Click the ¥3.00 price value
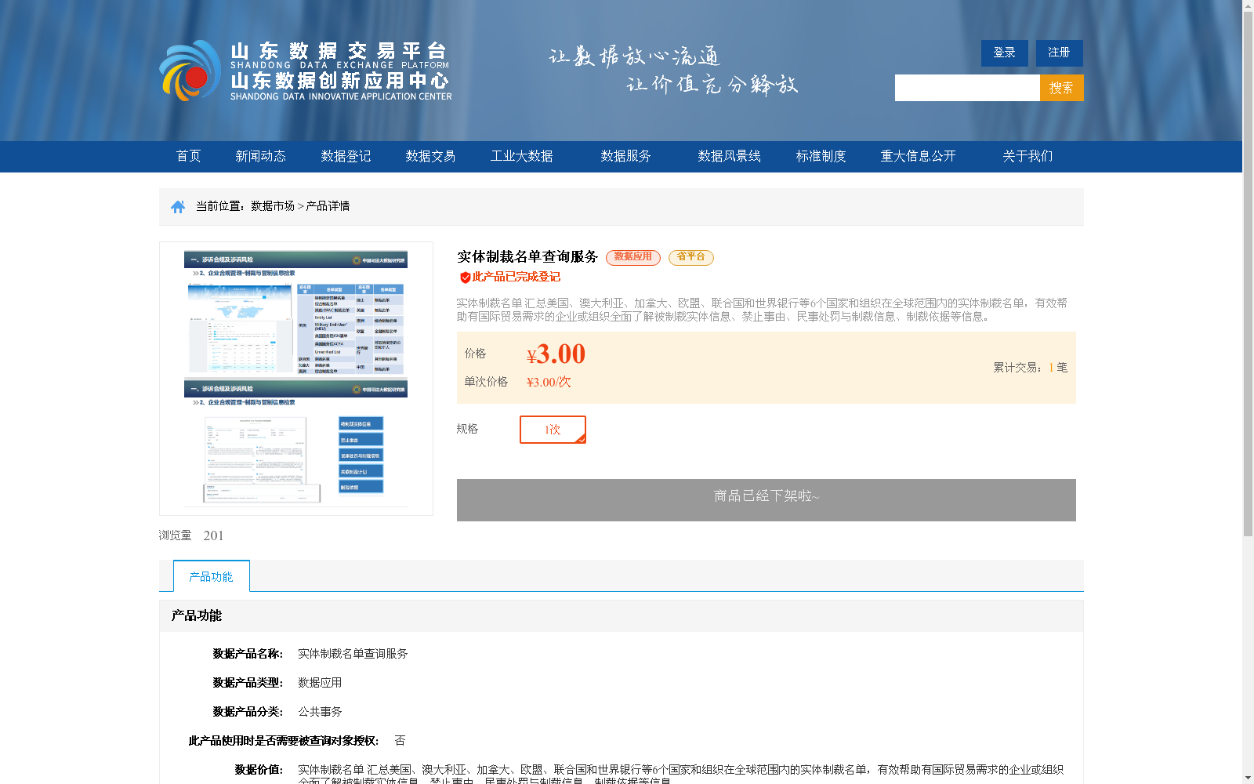Image resolution: width=1254 pixels, height=784 pixels. 556,354
